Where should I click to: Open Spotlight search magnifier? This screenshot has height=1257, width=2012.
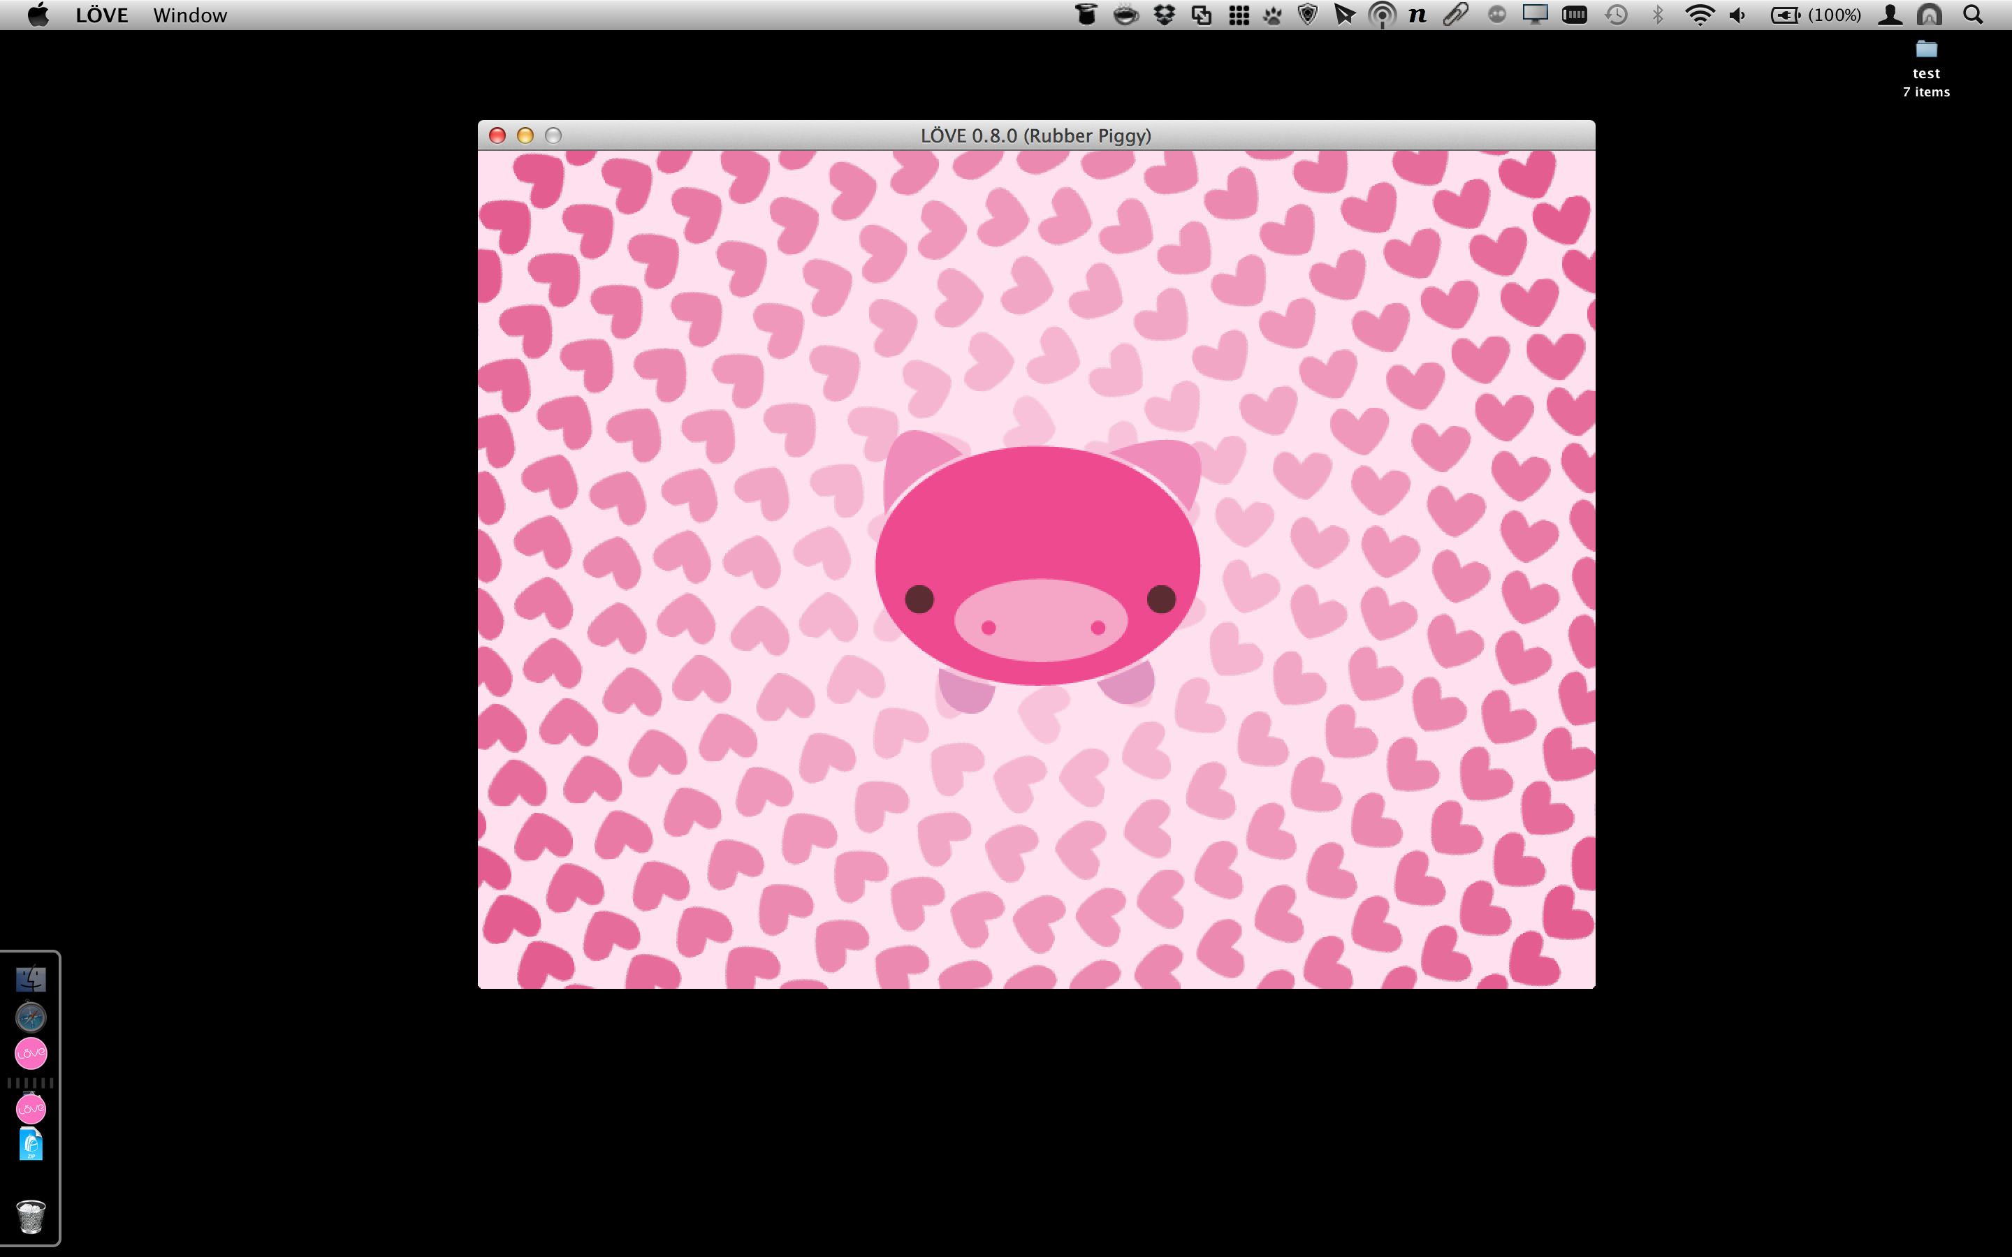[x=1973, y=15]
